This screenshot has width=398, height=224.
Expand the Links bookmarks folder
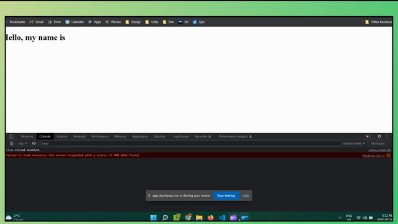point(152,22)
